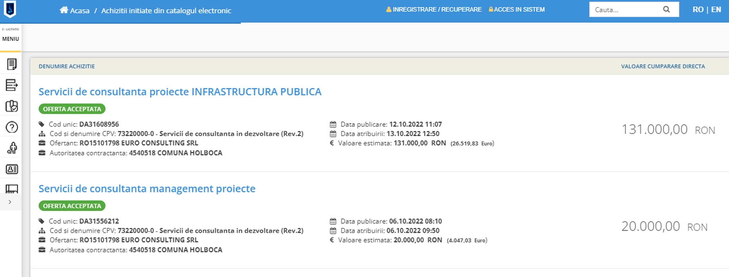Image resolution: width=729 pixels, height=277 pixels.
Task: Go to Acasa breadcrumb link
Action: [80, 11]
